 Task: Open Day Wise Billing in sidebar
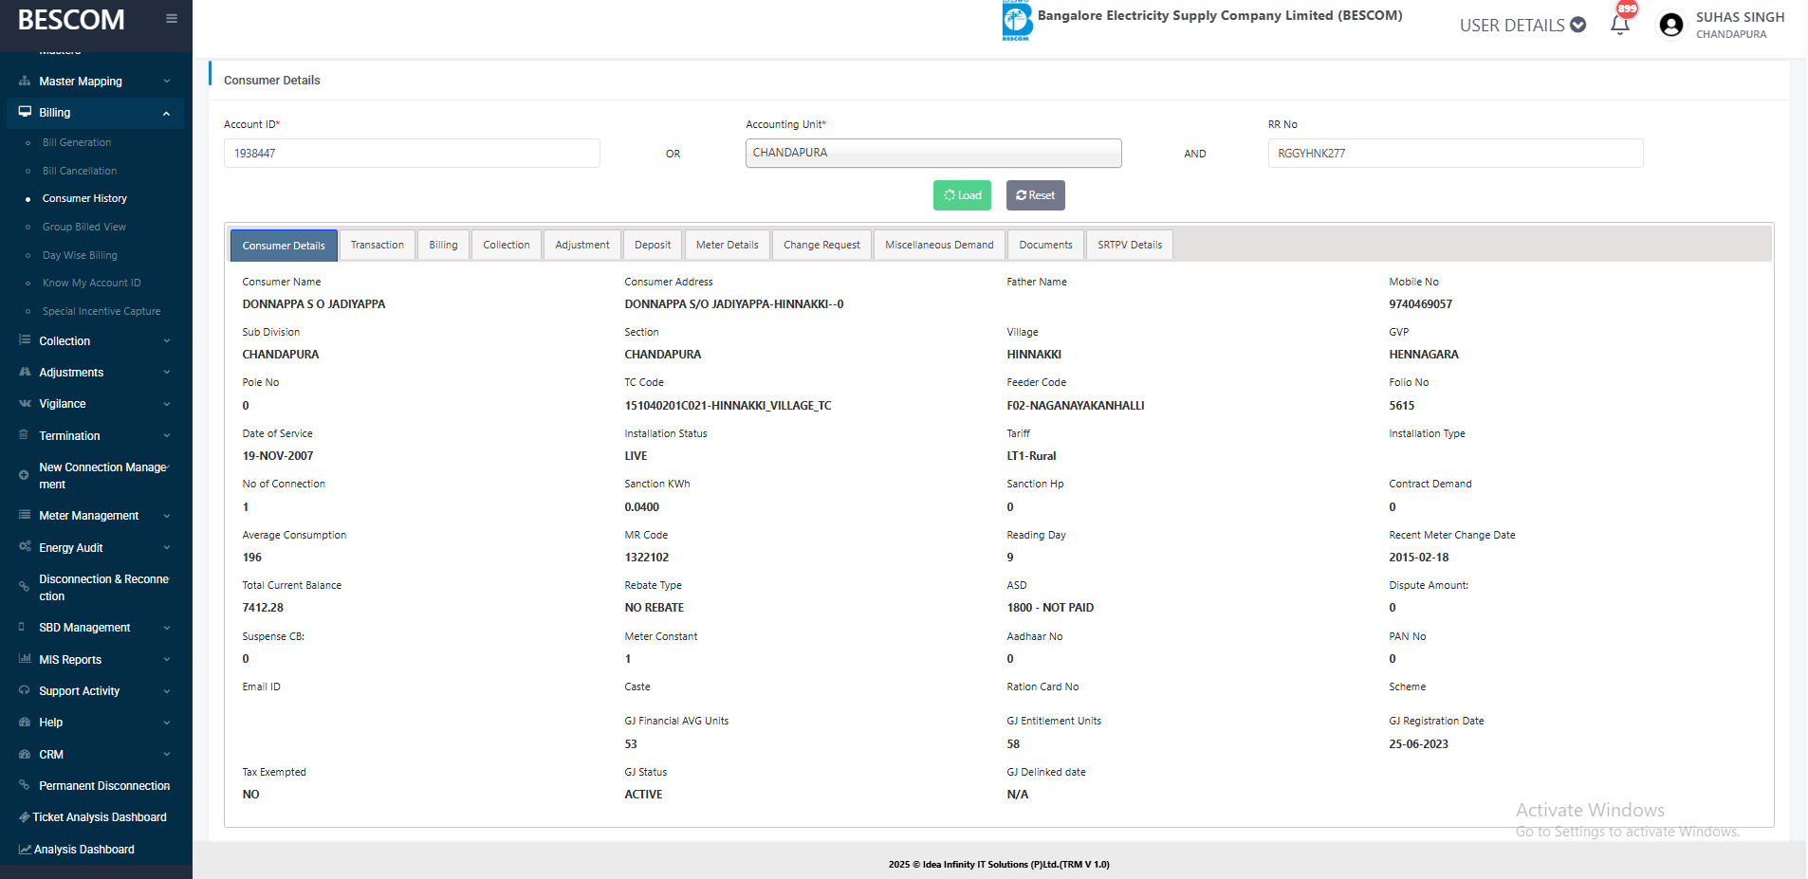pos(80,255)
